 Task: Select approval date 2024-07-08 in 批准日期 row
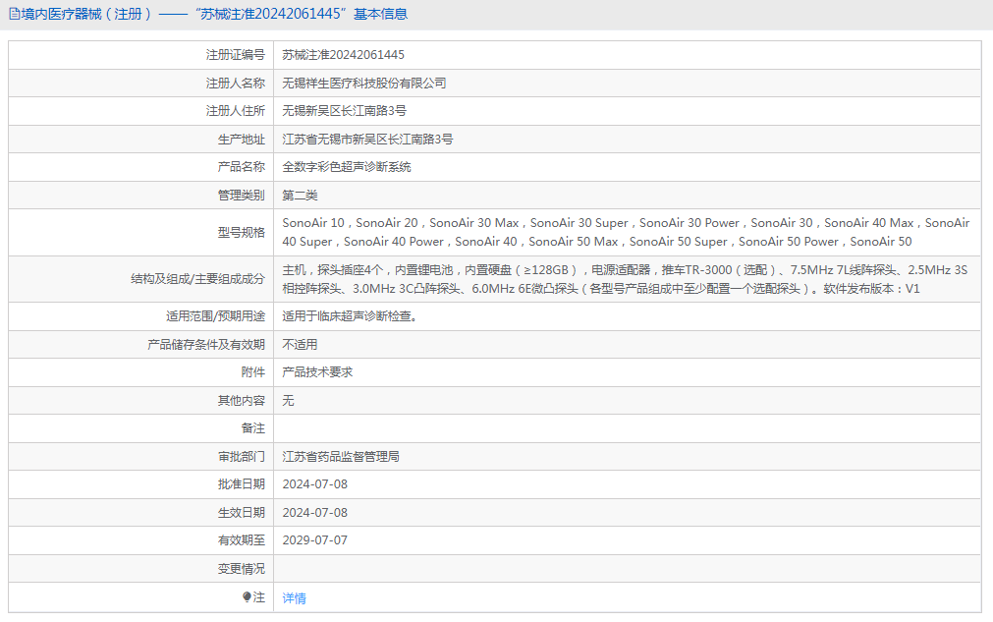pyautogui.click(x=314, y=484)
